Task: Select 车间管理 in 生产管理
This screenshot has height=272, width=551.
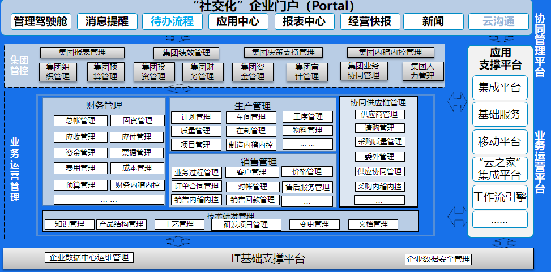Action: (251, 117)
